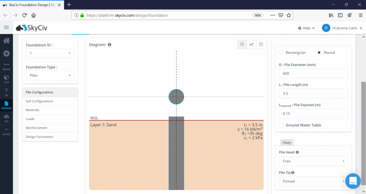
Task: Open Pile Configurations section
Action: (50, 92)
